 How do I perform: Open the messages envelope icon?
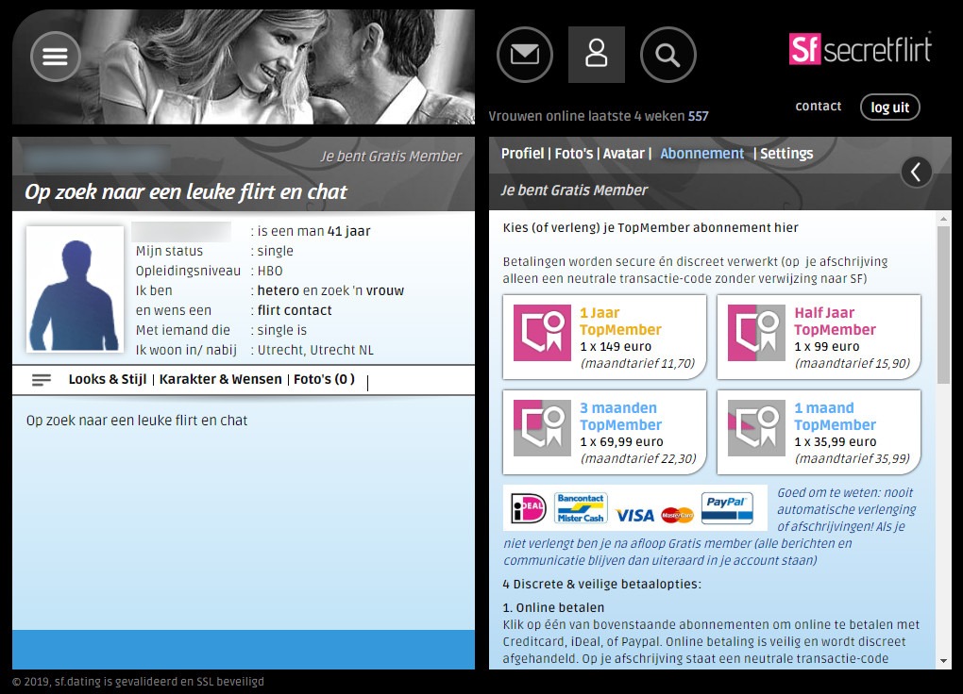coord(525,55)
